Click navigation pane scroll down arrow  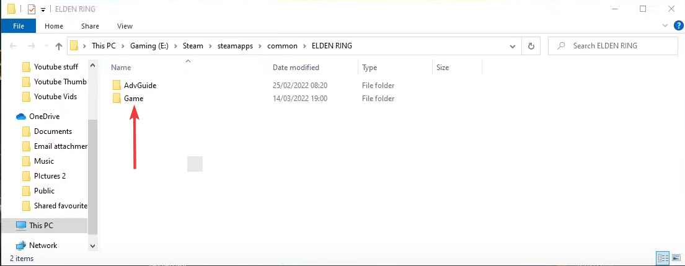[92, 246]
